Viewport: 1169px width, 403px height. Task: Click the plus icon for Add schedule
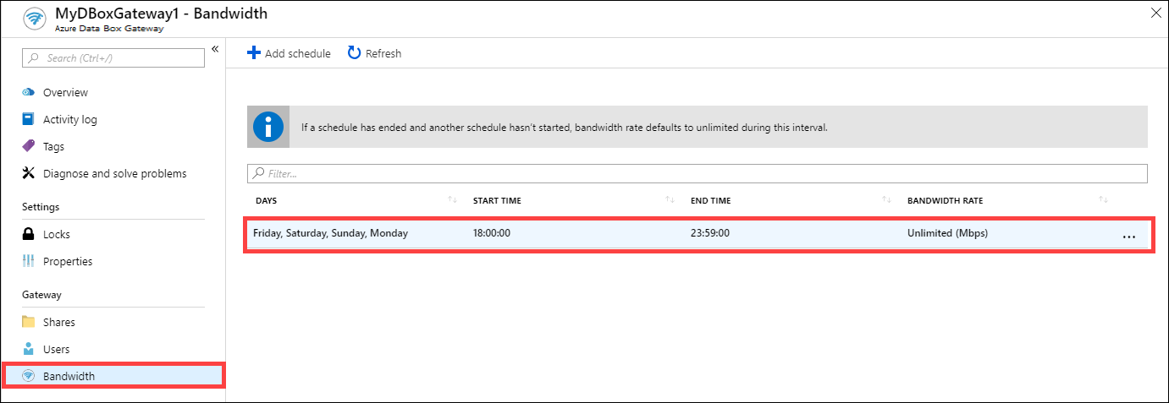[x=254, y=53]
